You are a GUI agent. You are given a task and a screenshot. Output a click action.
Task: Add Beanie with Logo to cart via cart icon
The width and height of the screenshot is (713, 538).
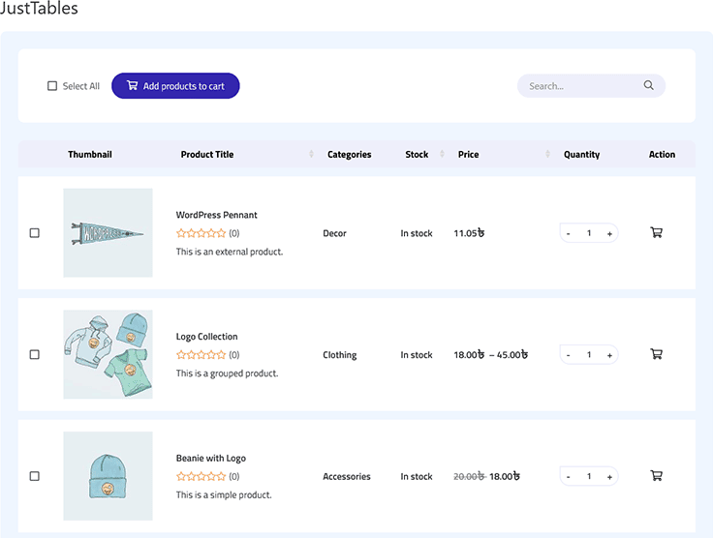[x=656, y=476]
